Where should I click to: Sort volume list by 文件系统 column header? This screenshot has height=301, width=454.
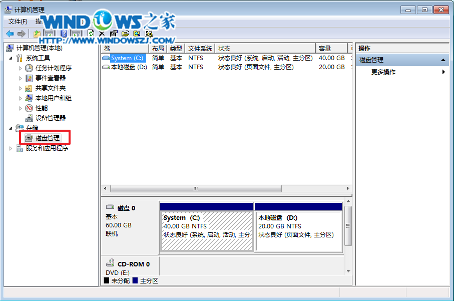tap(200, 49)
